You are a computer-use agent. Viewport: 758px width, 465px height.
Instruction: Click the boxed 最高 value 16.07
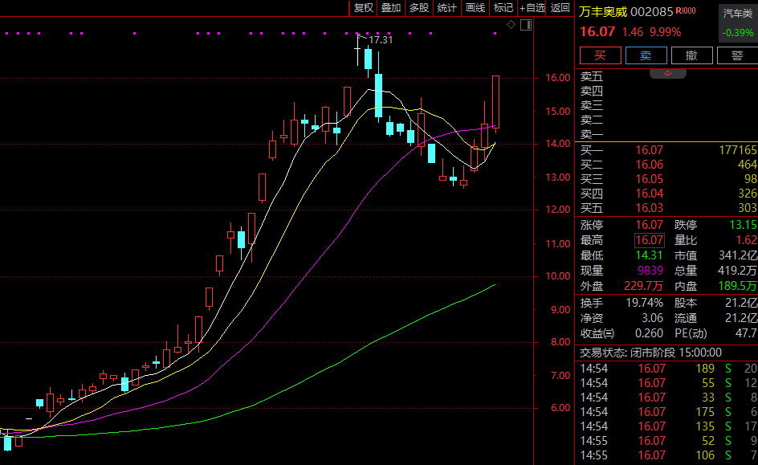[650, 240]
